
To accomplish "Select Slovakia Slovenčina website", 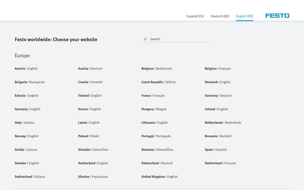I will (x=93, y=149).
